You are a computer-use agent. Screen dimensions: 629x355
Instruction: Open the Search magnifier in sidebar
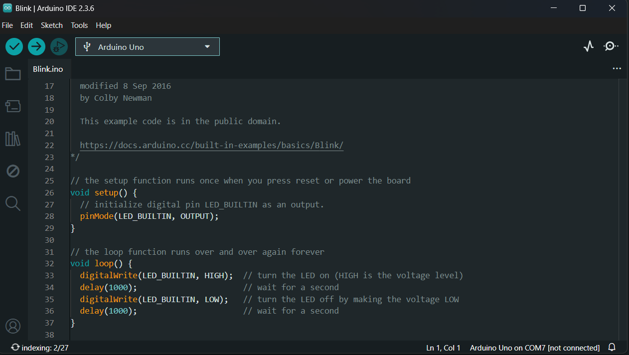[13, 203]
